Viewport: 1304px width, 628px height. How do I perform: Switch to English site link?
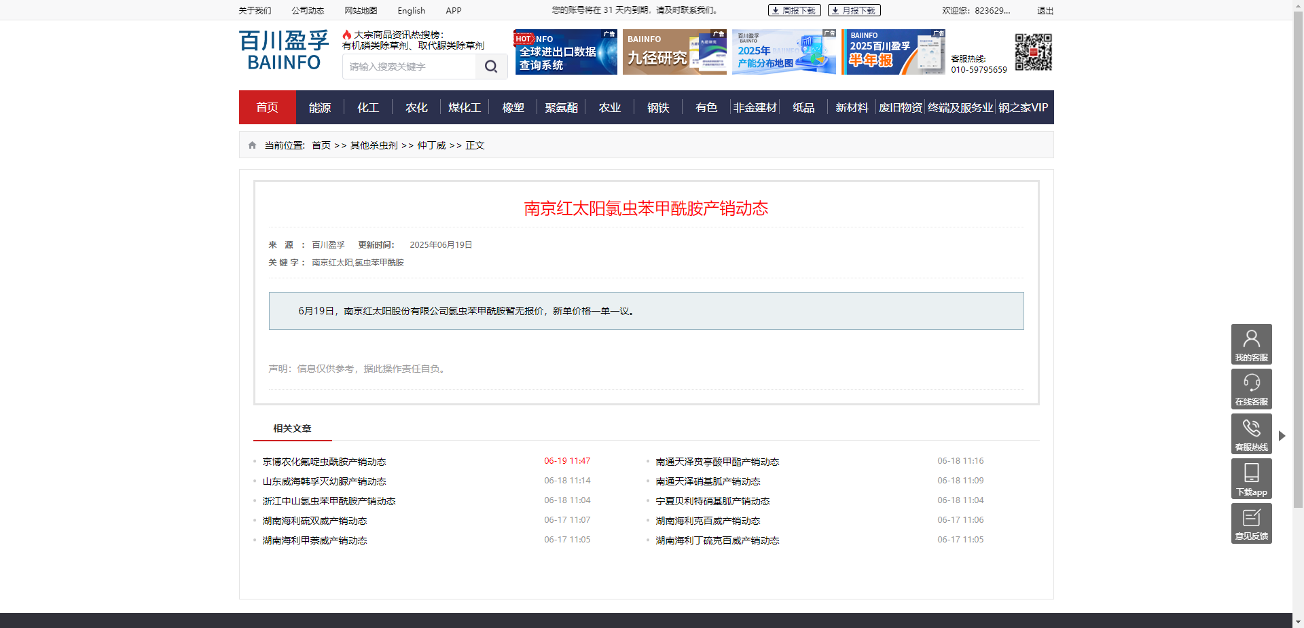point(412,10)
